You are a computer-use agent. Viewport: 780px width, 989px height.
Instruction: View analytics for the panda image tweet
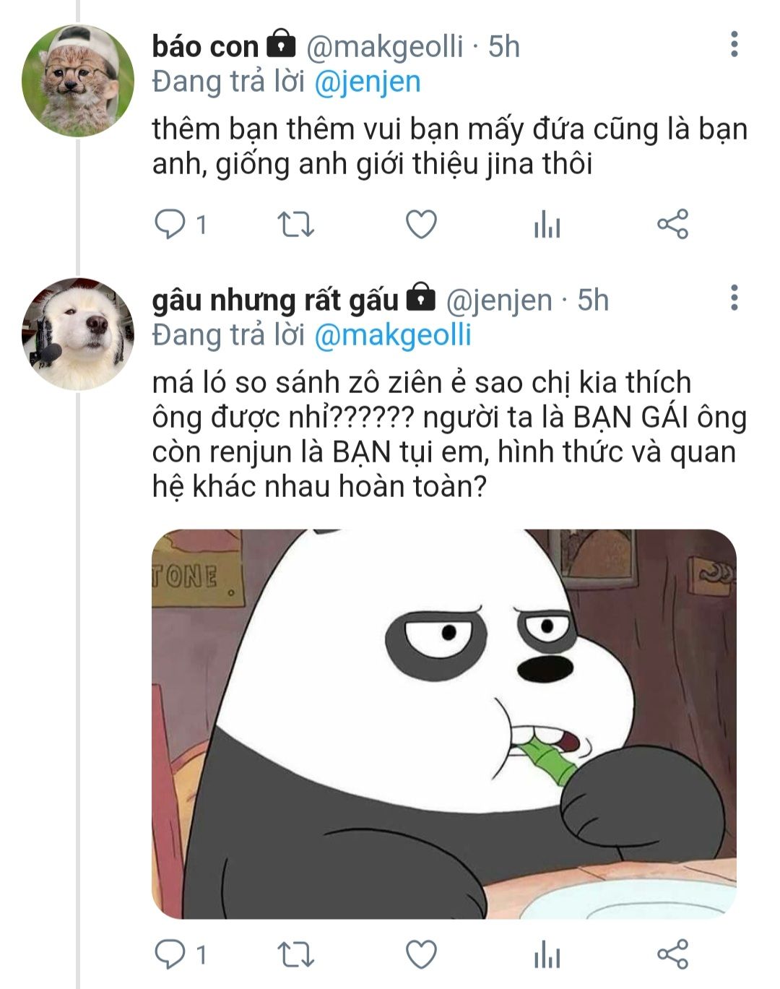coord(547,956)
